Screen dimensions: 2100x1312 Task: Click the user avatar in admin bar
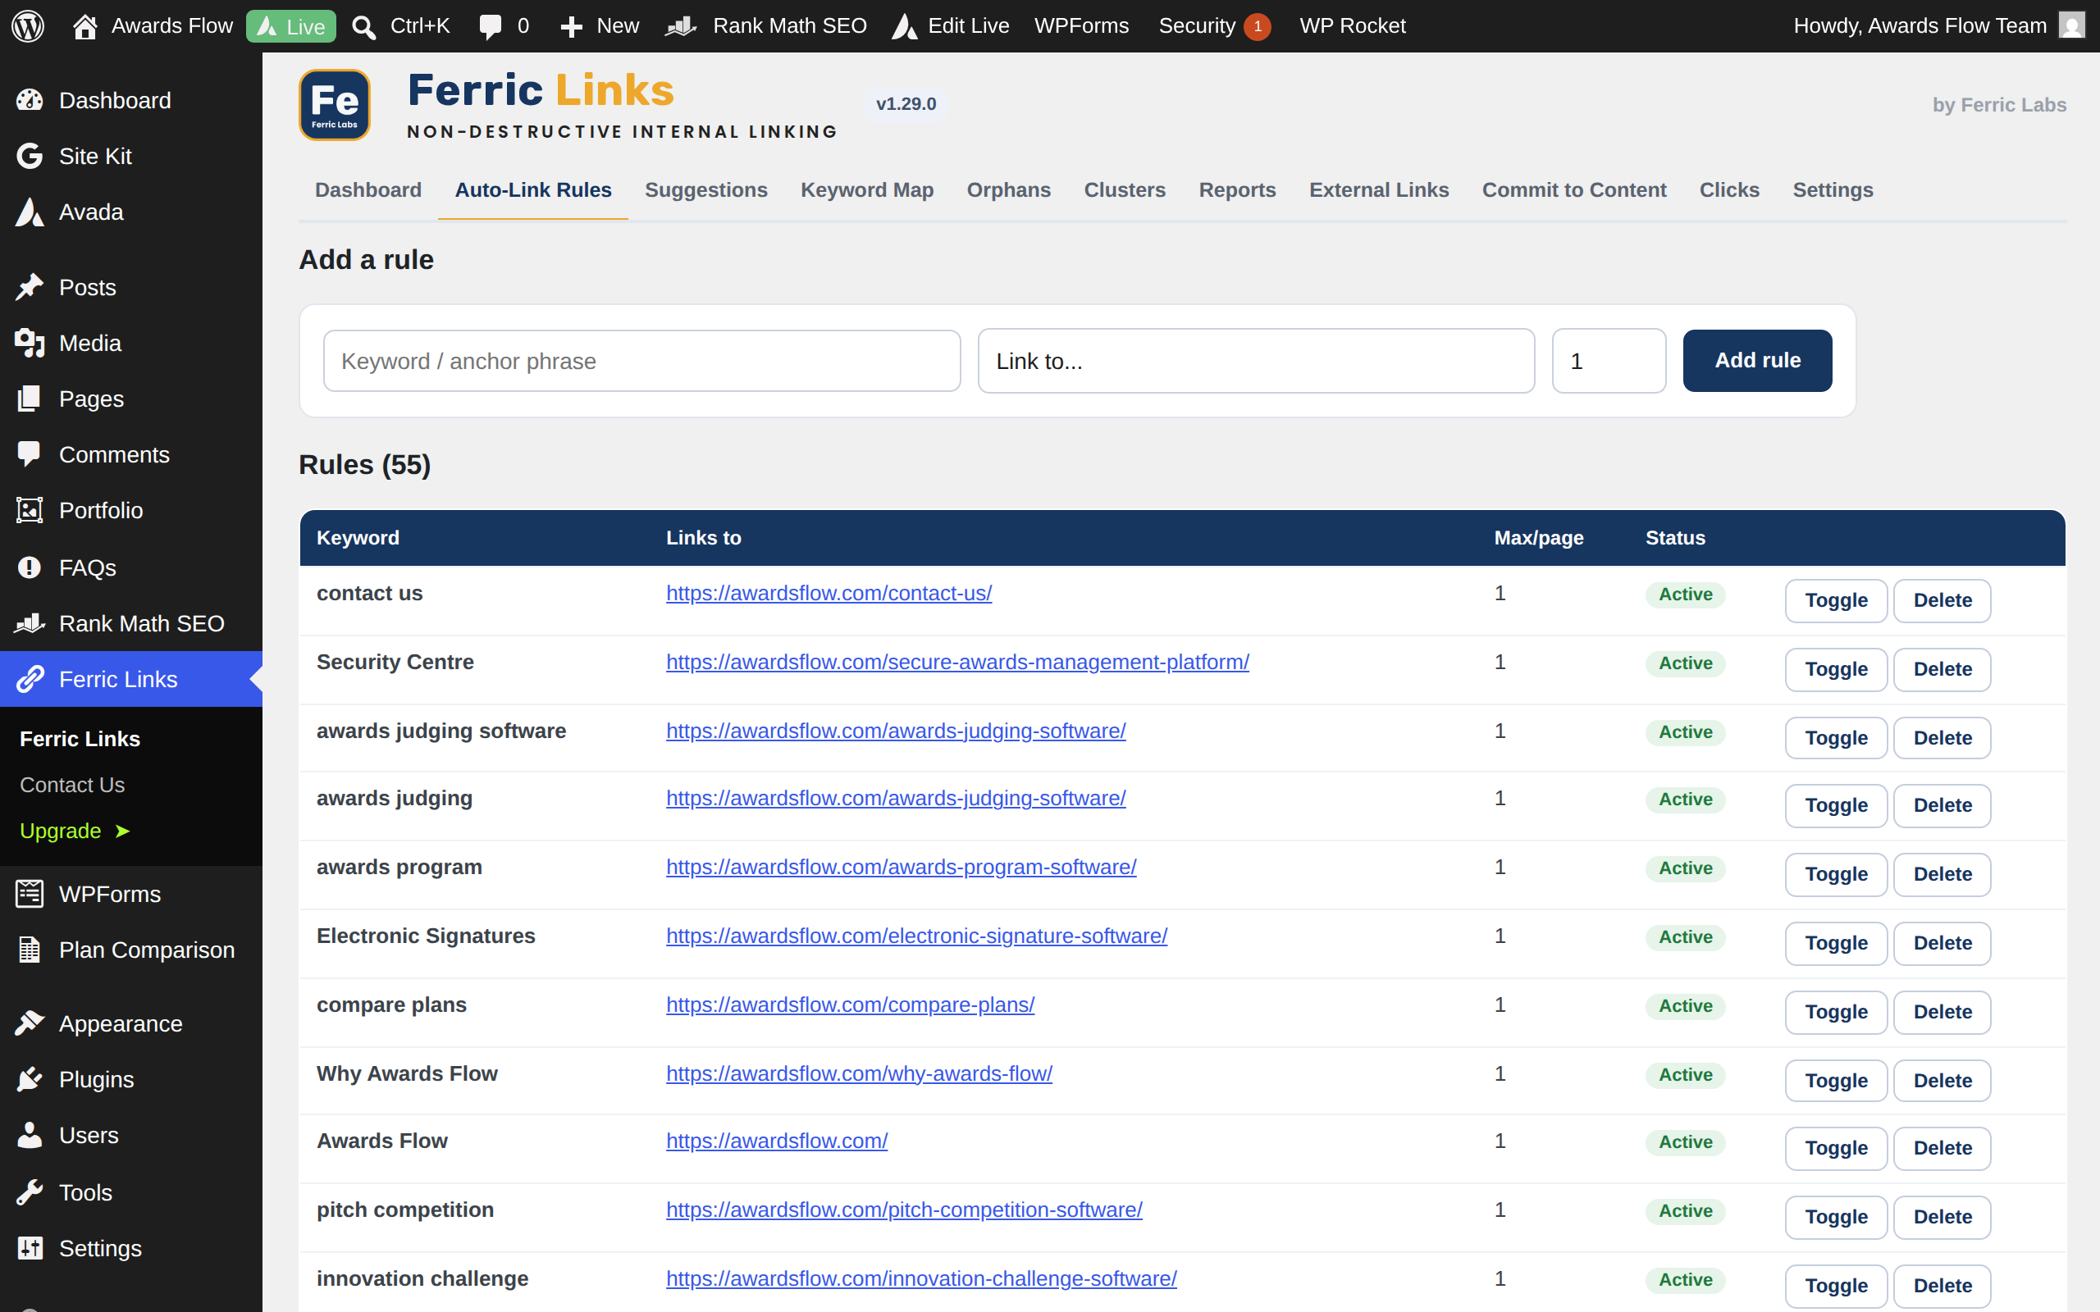pyautogui.click(x=2072, y=26)
